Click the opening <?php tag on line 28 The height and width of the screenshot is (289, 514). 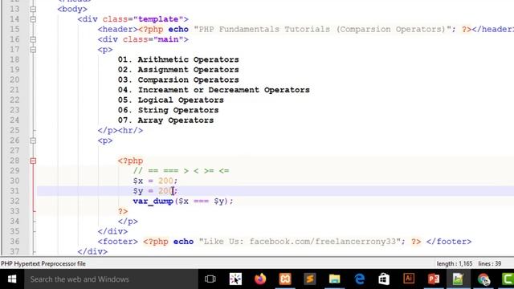(x=130, y=161)
